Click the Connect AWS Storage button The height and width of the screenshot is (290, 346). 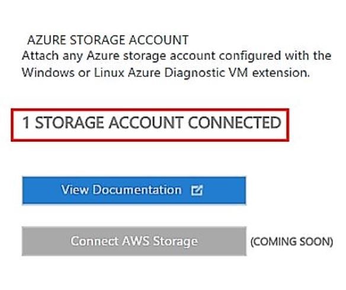[134, 241]
